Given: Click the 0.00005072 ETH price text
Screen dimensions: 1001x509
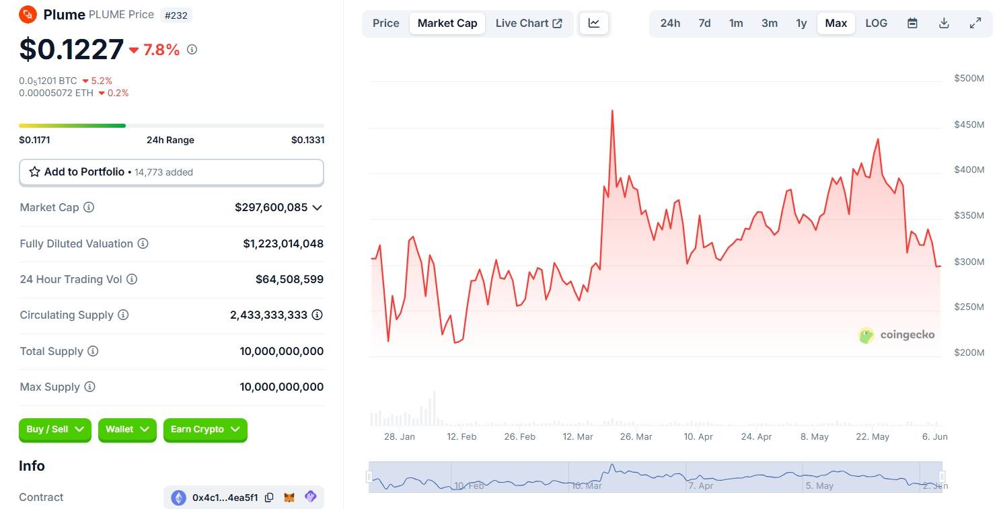Looking at the screenshot, I should coord(57,93).
